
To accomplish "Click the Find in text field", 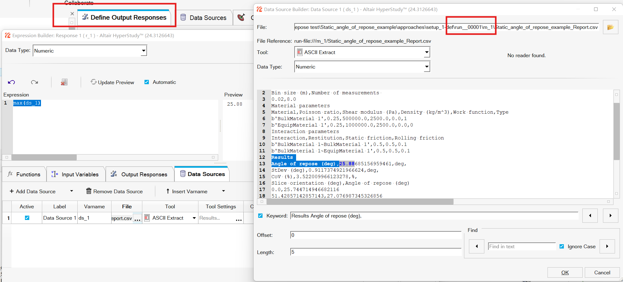I will click(x=522, y=246).
